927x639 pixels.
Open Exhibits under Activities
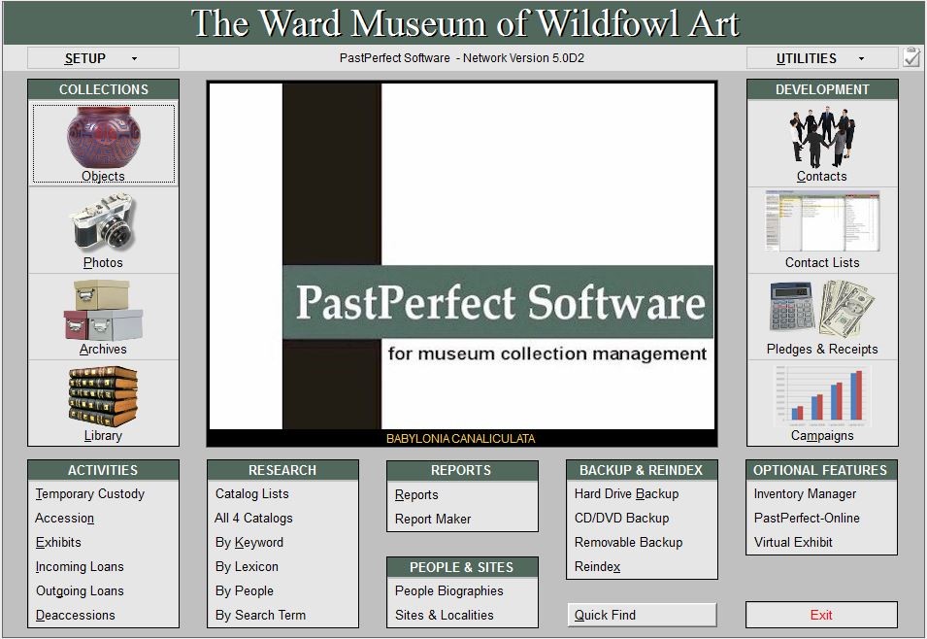click(x=58, y=542)
